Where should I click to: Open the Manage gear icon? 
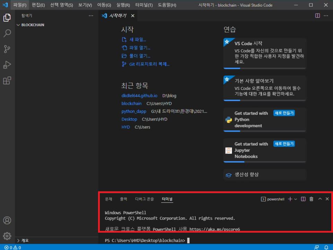pos(7,236)
